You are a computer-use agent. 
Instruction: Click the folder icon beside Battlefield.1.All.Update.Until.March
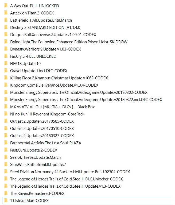(x=6, y=20)
